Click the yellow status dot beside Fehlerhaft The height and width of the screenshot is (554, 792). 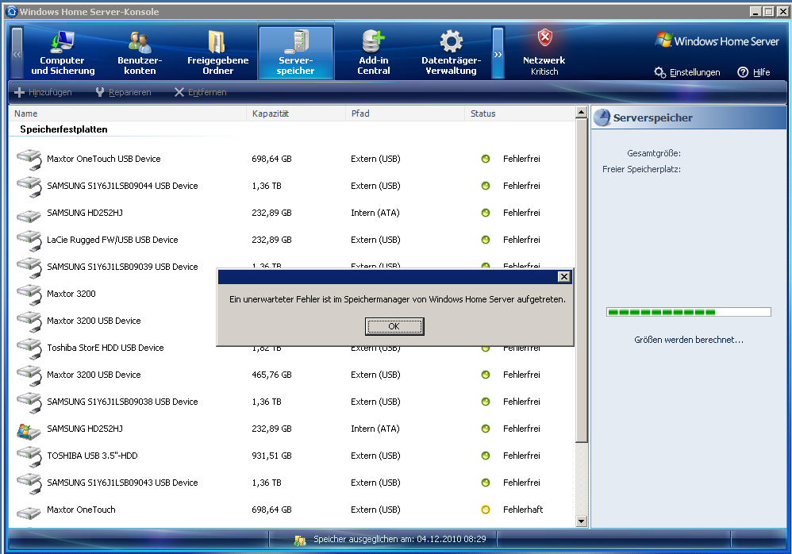[x=486, y=510]
